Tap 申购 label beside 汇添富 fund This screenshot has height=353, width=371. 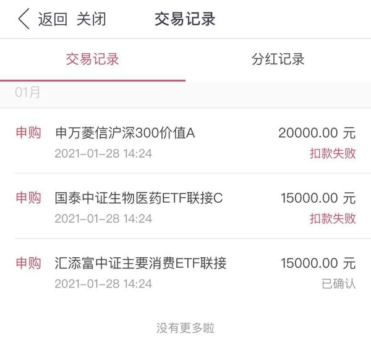(x=28, y=263)
